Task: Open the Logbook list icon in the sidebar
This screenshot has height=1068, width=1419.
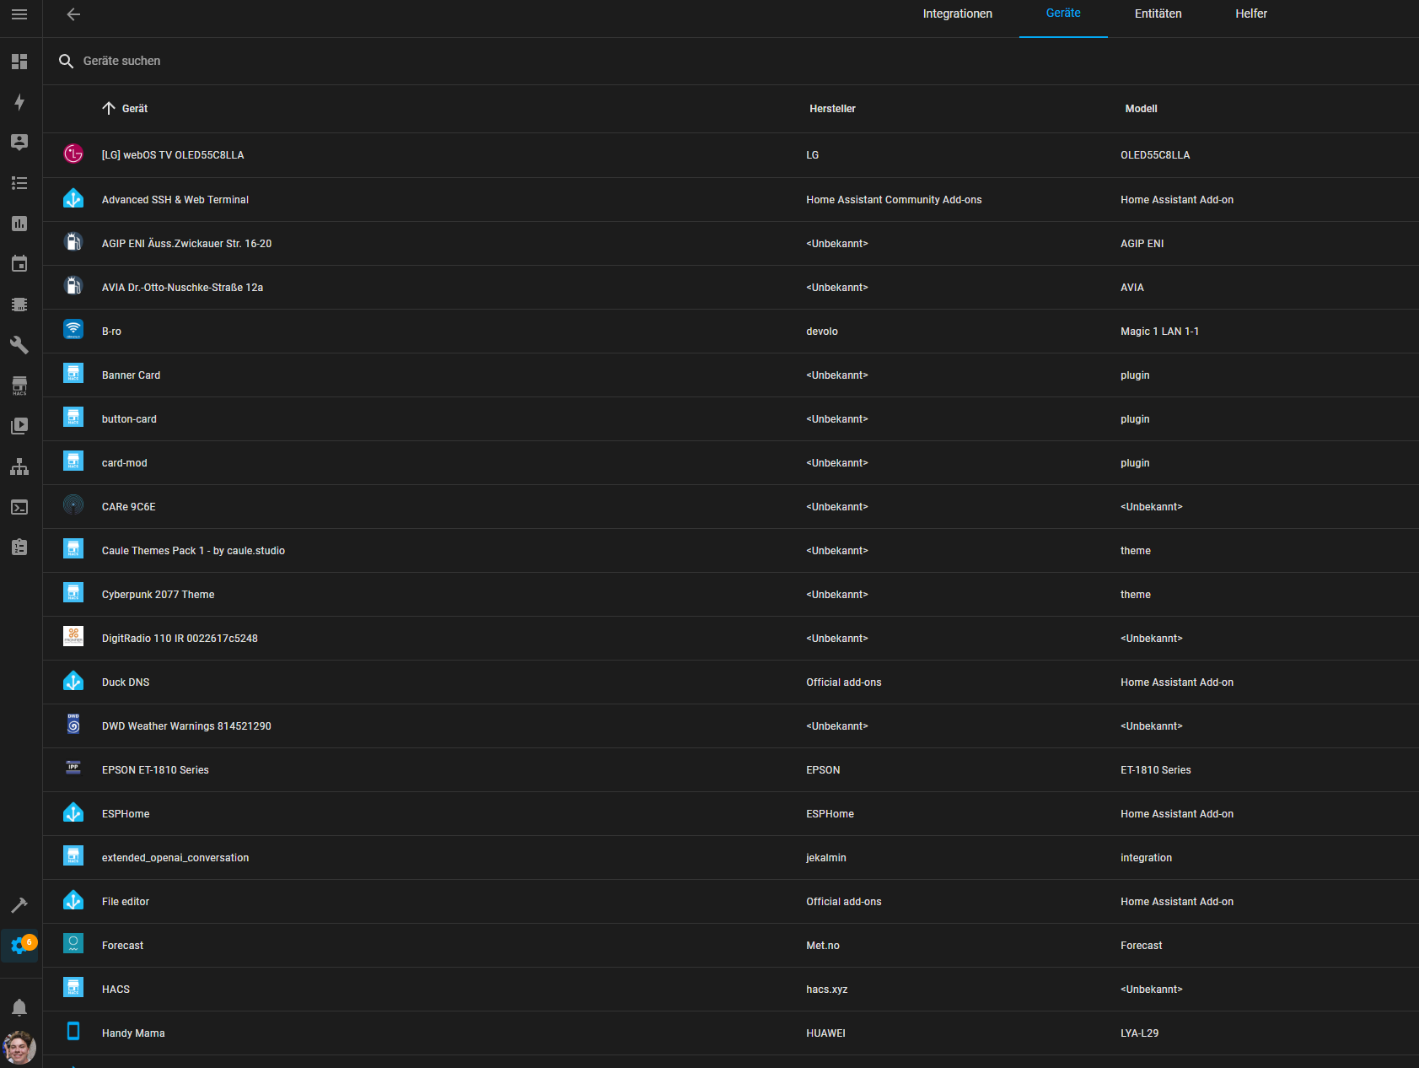Action: pyautogui.click(x=19, y=183)
